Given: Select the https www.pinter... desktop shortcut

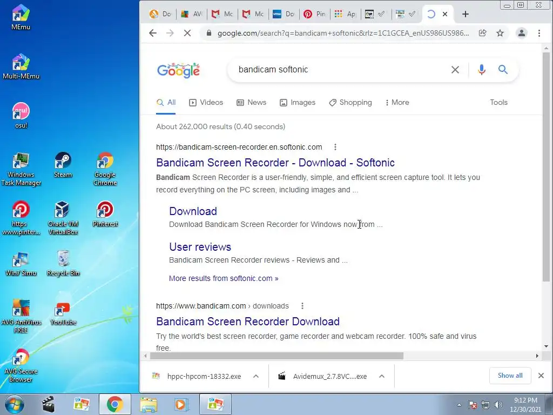Looking at the screenshot, I should click(21, 218).
